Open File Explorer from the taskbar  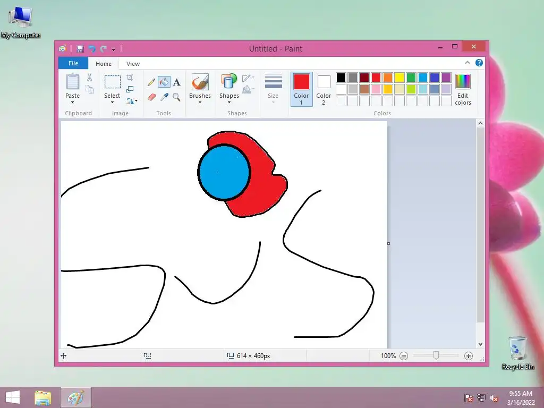pos(42,397)
